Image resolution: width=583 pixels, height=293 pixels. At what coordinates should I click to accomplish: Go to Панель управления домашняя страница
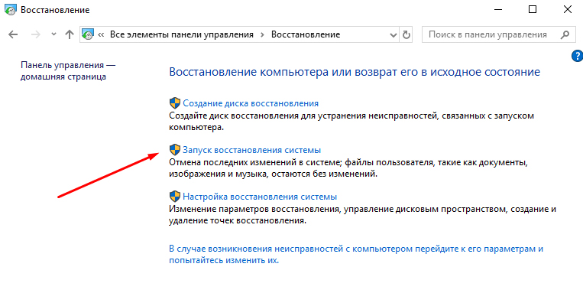click(x=68, y=70)
